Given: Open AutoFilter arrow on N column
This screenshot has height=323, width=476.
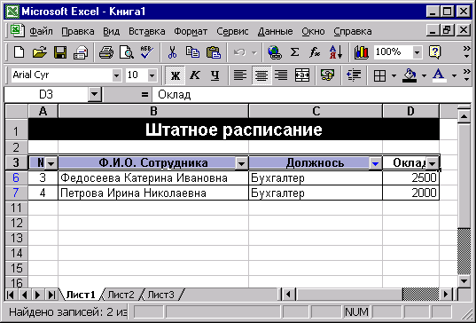Looking at the screenshot, I should coord(51,164).
